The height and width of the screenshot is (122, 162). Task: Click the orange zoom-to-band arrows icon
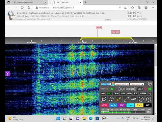click(x=118, y=99)
